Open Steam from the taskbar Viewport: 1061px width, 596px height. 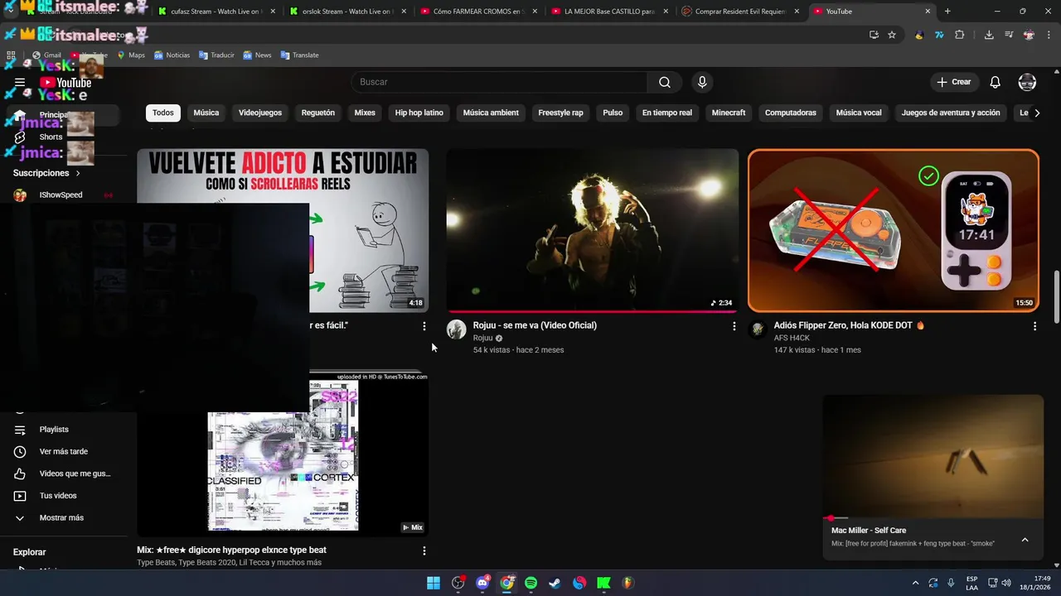tap(555, 583)
